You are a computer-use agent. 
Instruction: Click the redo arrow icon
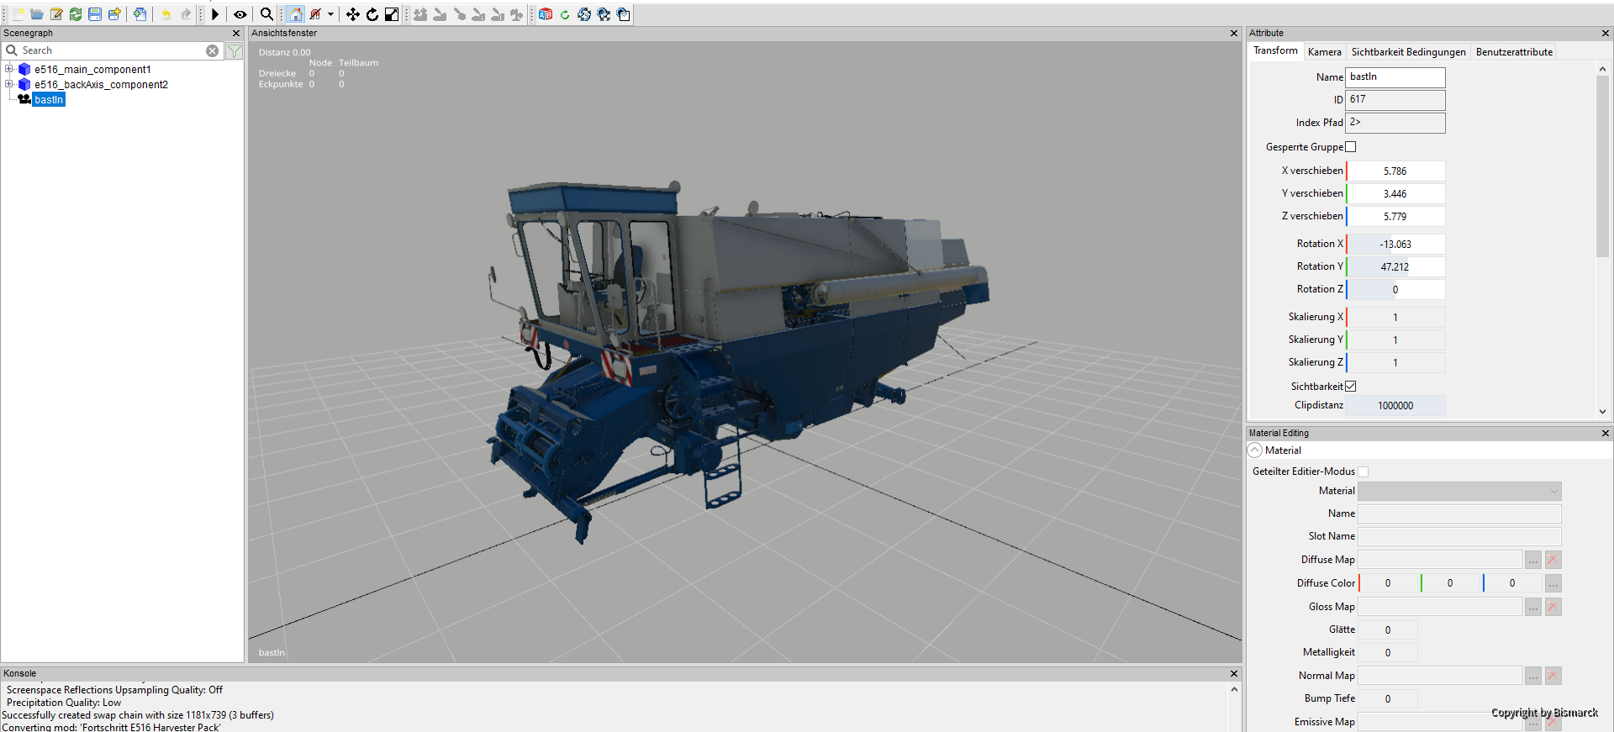pyautogui.click(x=186, y=14)
